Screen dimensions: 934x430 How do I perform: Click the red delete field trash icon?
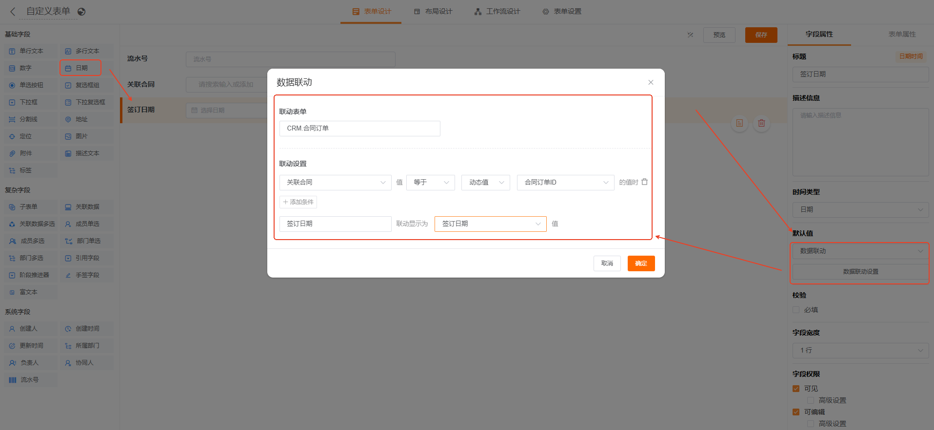click(761, 123)
